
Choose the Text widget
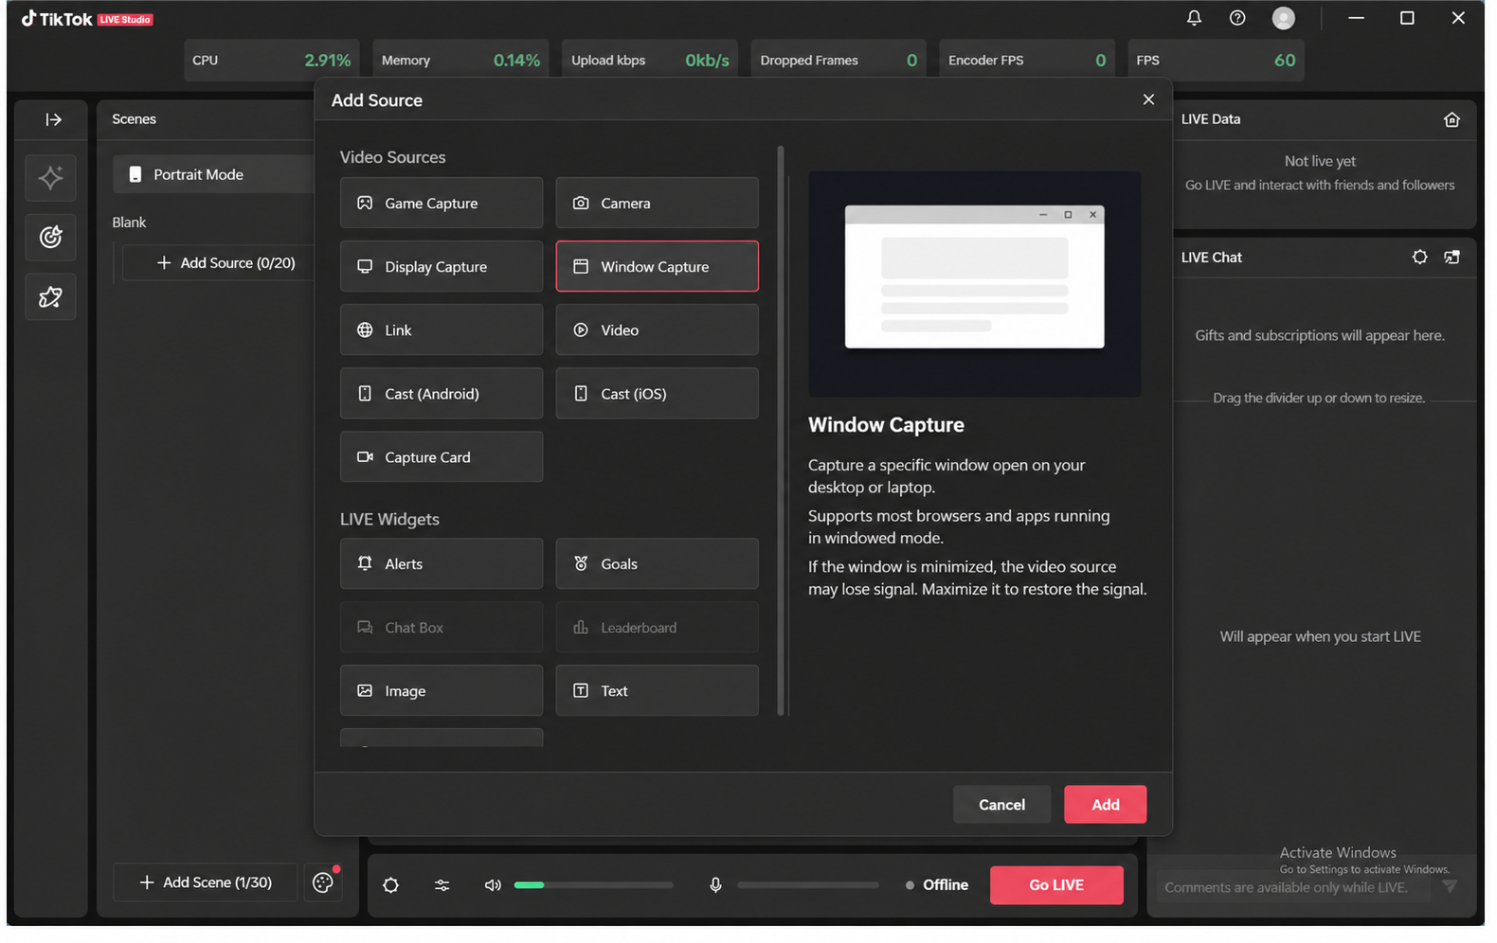click(657, 690)
